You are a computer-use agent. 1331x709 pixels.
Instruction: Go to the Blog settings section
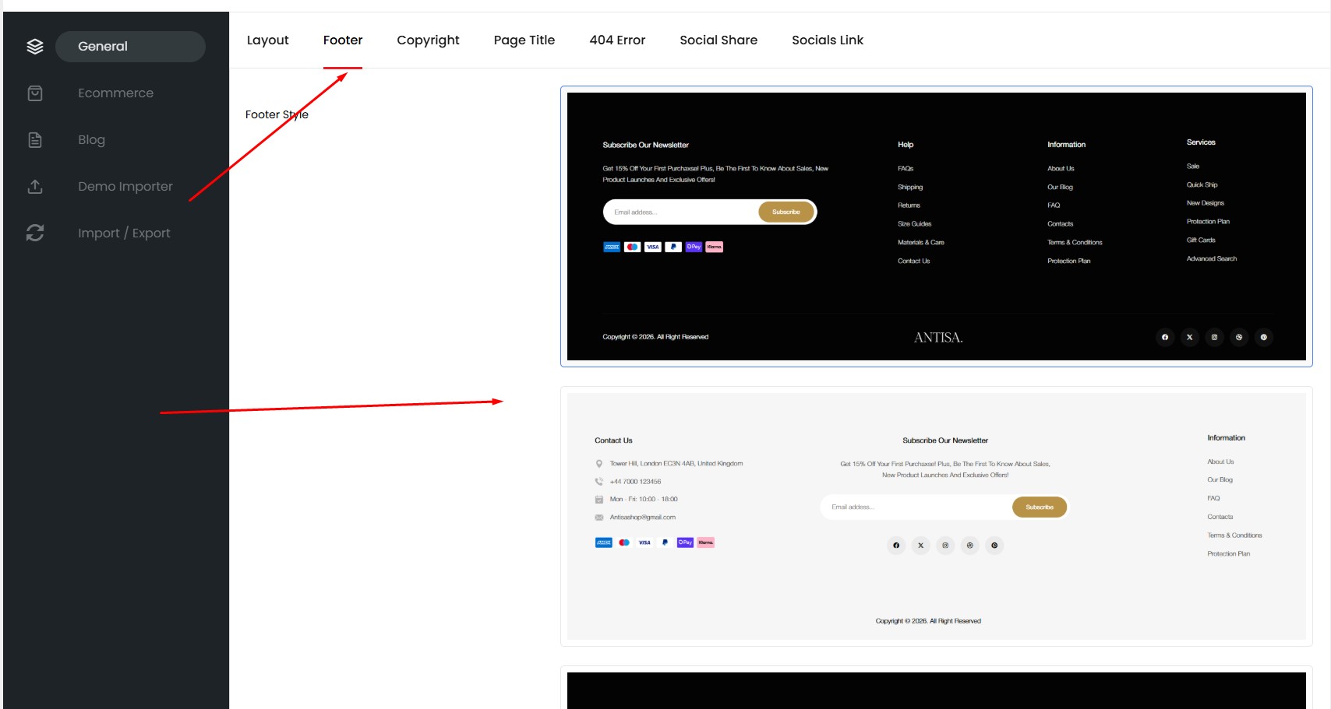click(x=91, y=140)
